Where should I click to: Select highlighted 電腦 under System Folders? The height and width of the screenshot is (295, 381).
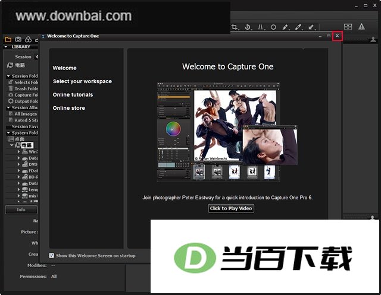coord(27,145)
